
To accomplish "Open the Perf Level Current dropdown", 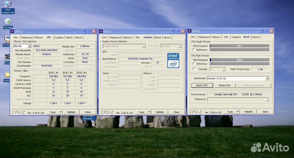I will [x=179, y=46].
